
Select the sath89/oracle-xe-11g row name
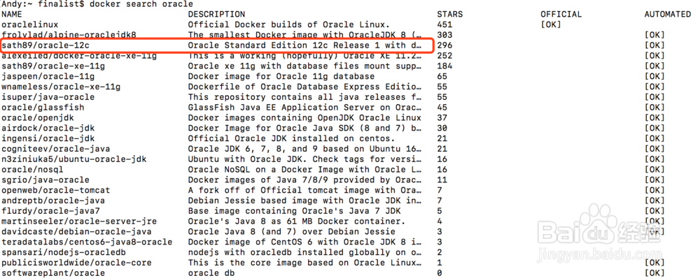(x=53, y=66)
